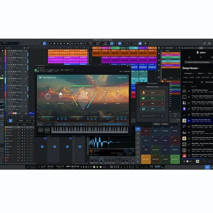Tick checkbox below stems in Stem Separation
213x213 pixels.
(162, 116)
